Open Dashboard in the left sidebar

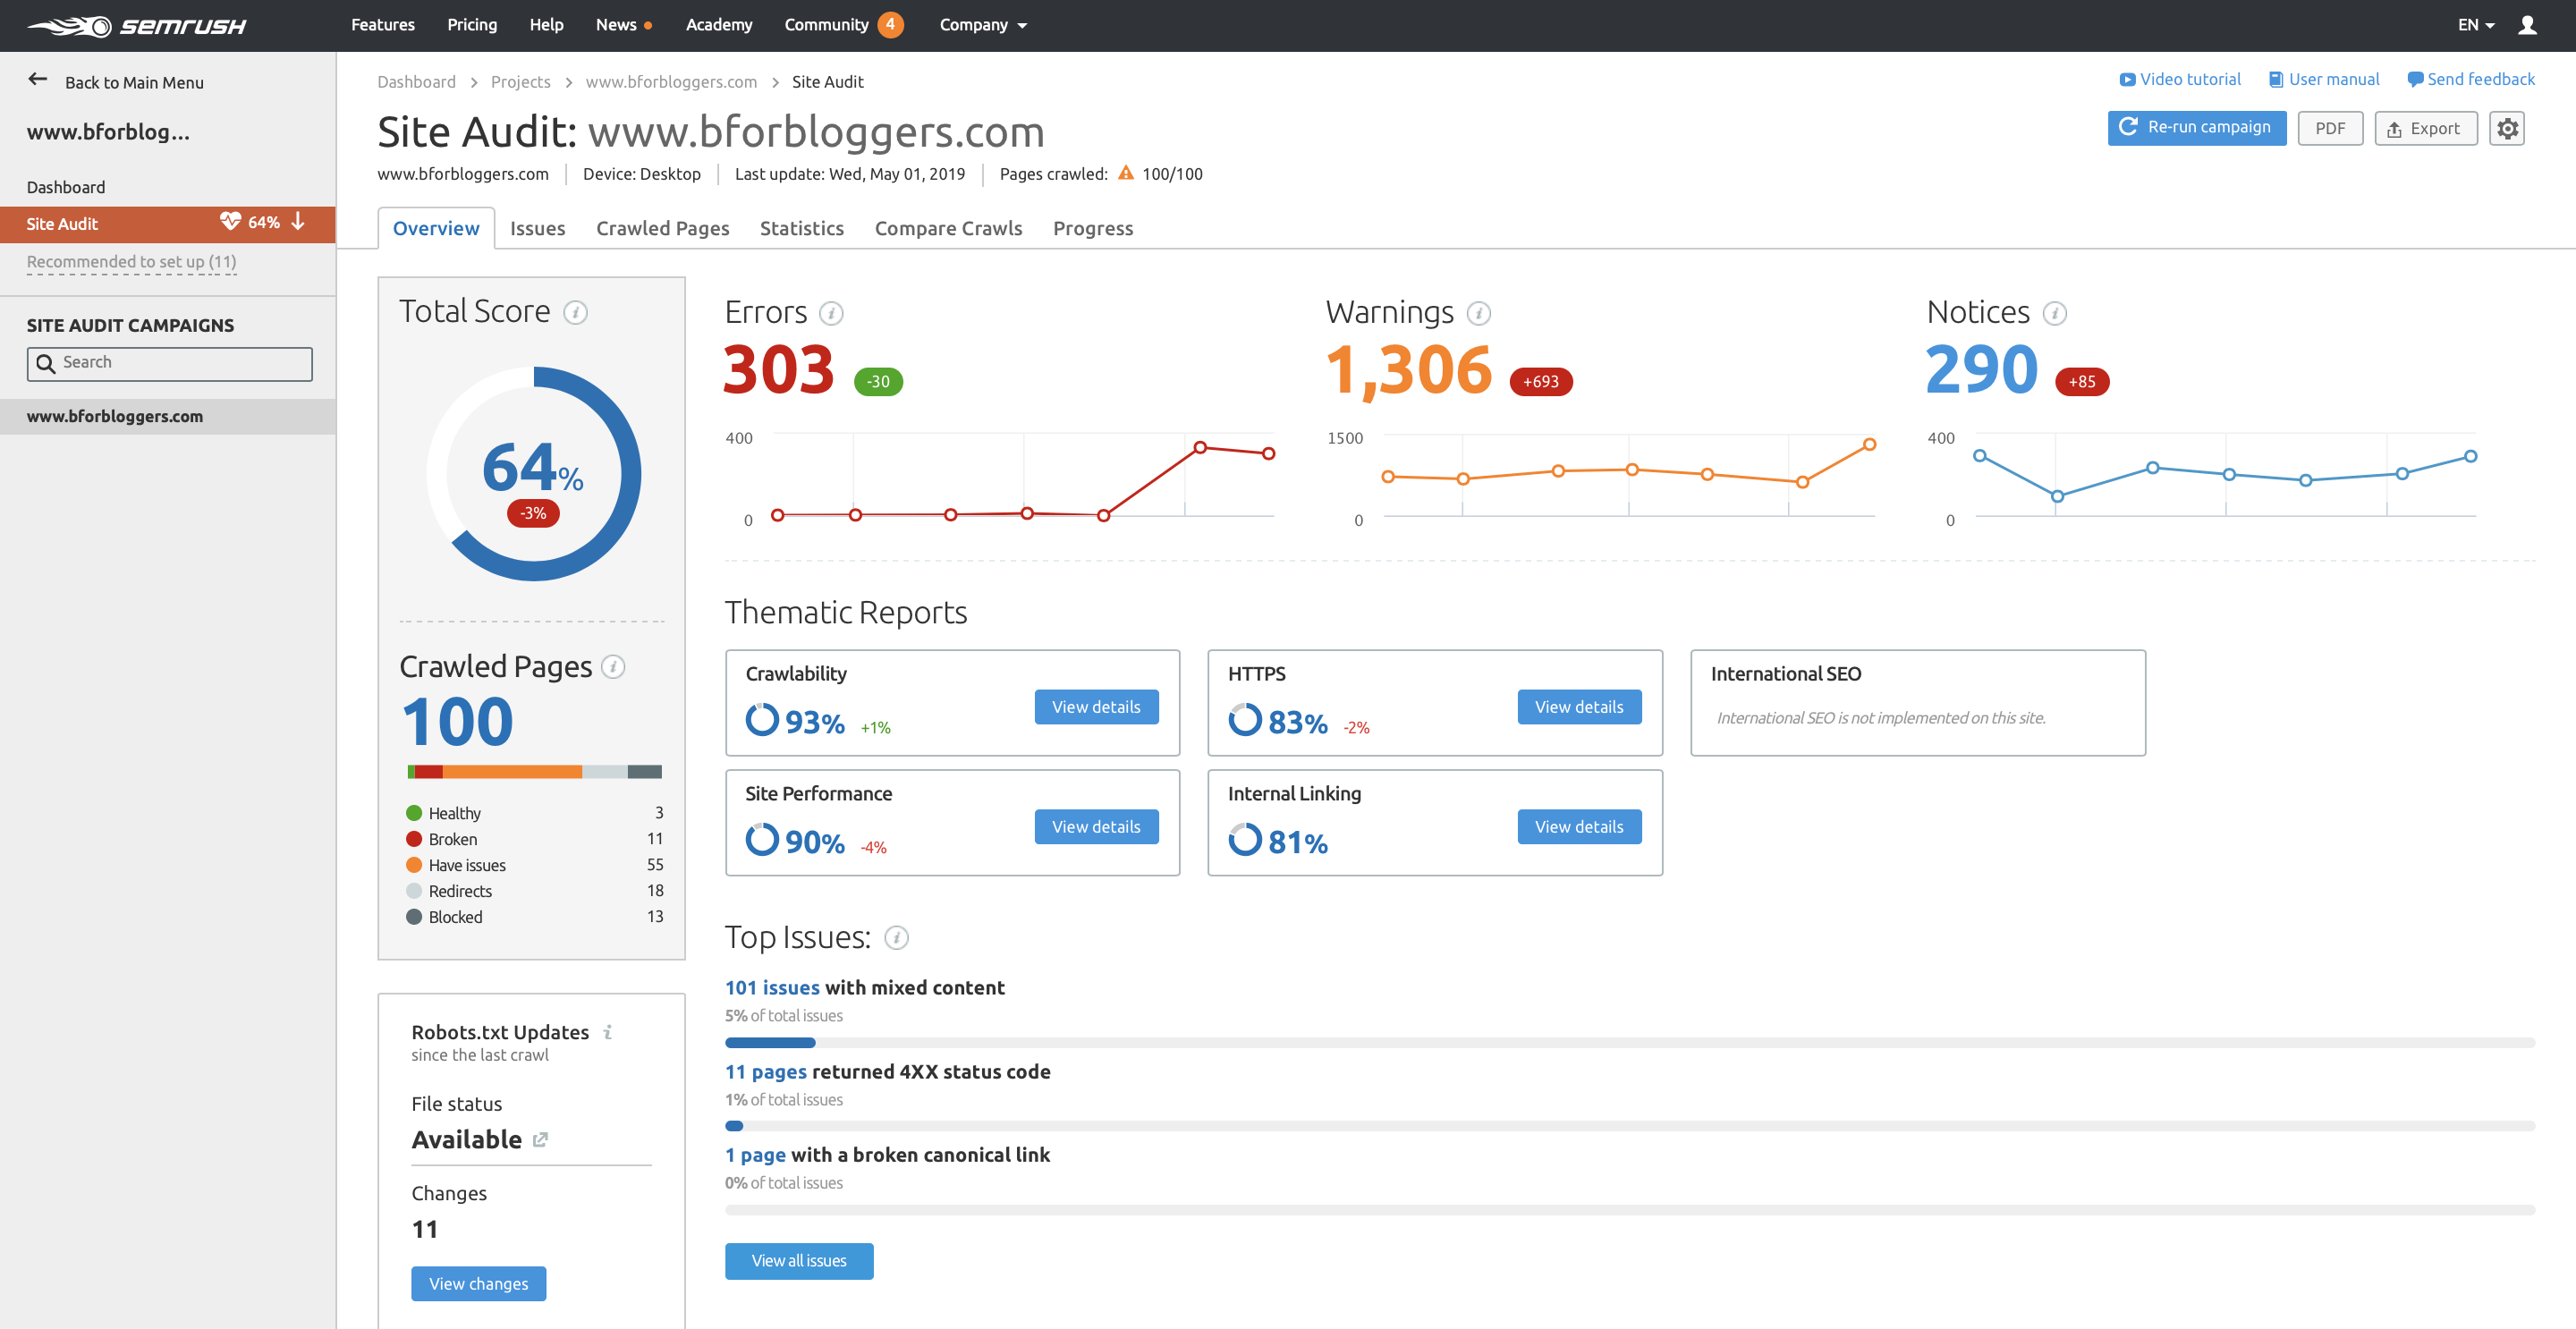point(66,187)
